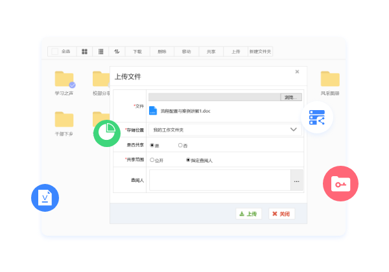Click the blue share-server icon
389x272 pixels.
317,117
